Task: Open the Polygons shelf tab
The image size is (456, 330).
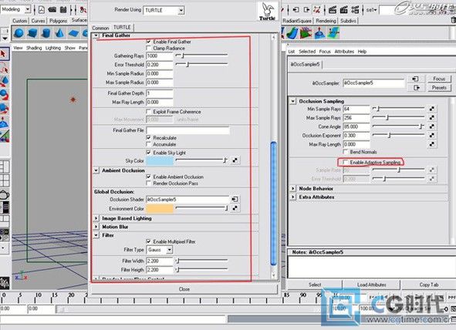Action: [x=58, y=21]
